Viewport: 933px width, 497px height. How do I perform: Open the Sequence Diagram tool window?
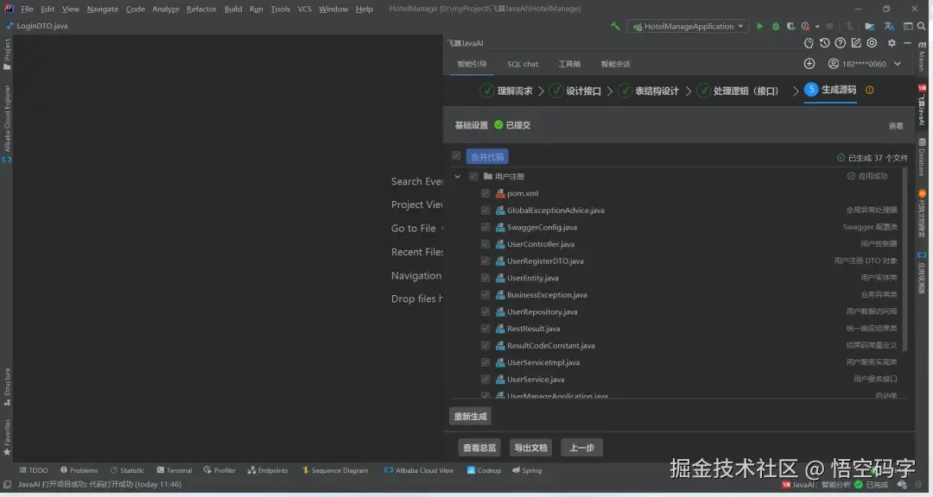(x=335, y=470)
